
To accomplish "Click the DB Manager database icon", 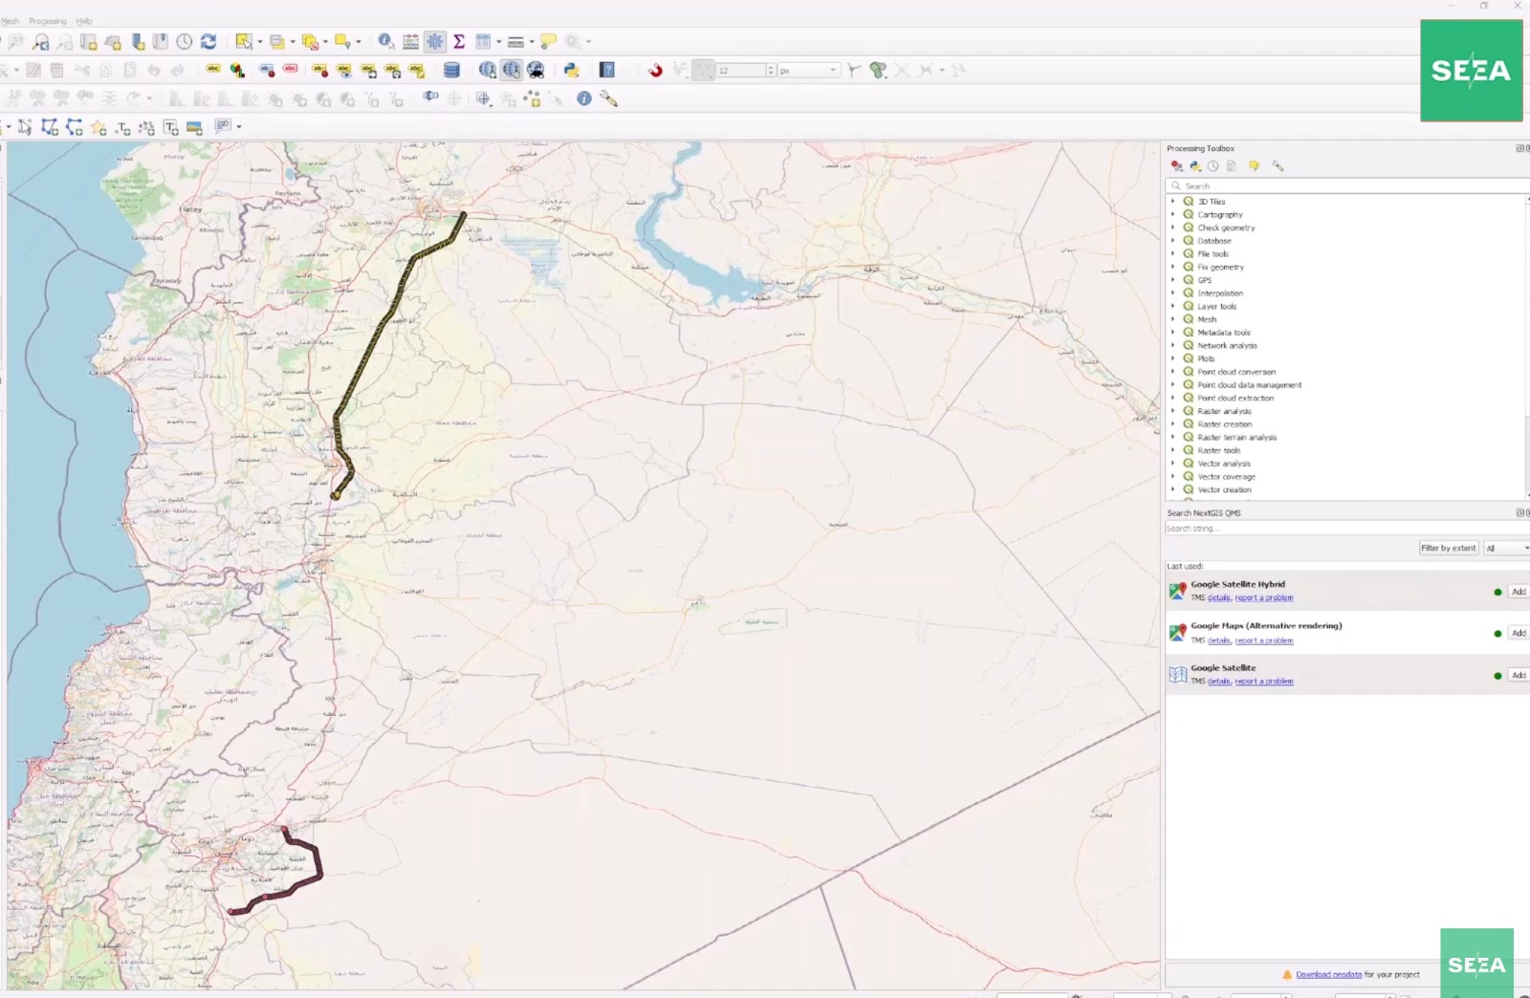I will [451, 70].
